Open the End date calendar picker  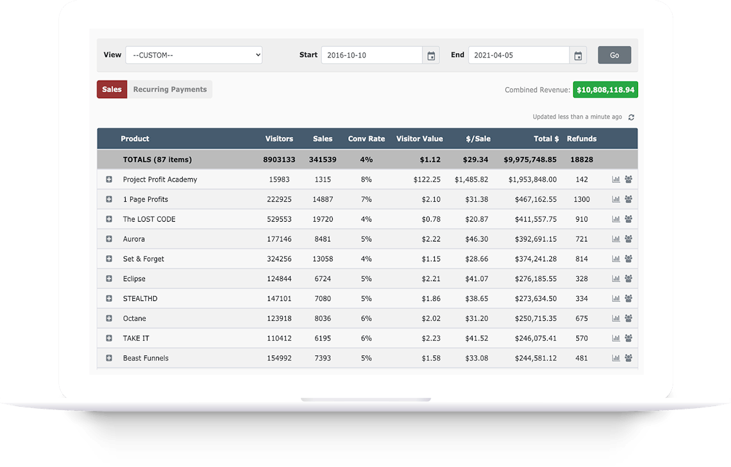point(578,56)
